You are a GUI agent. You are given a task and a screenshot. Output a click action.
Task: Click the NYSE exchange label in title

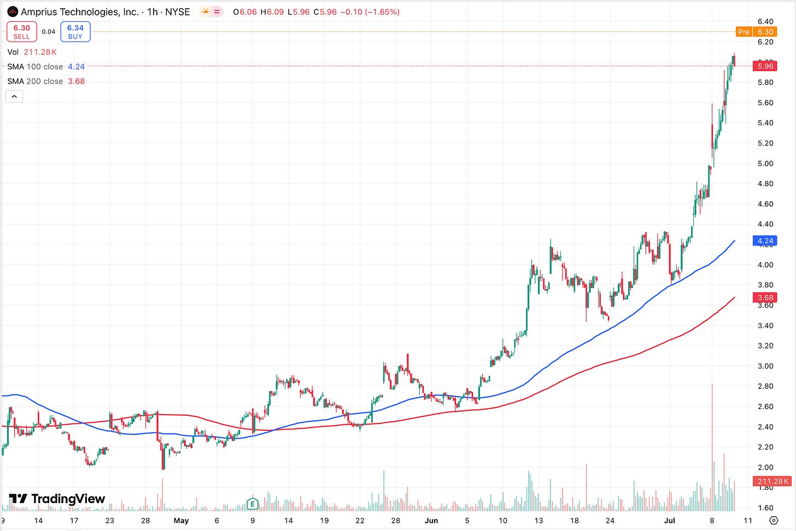coord(178,11)
